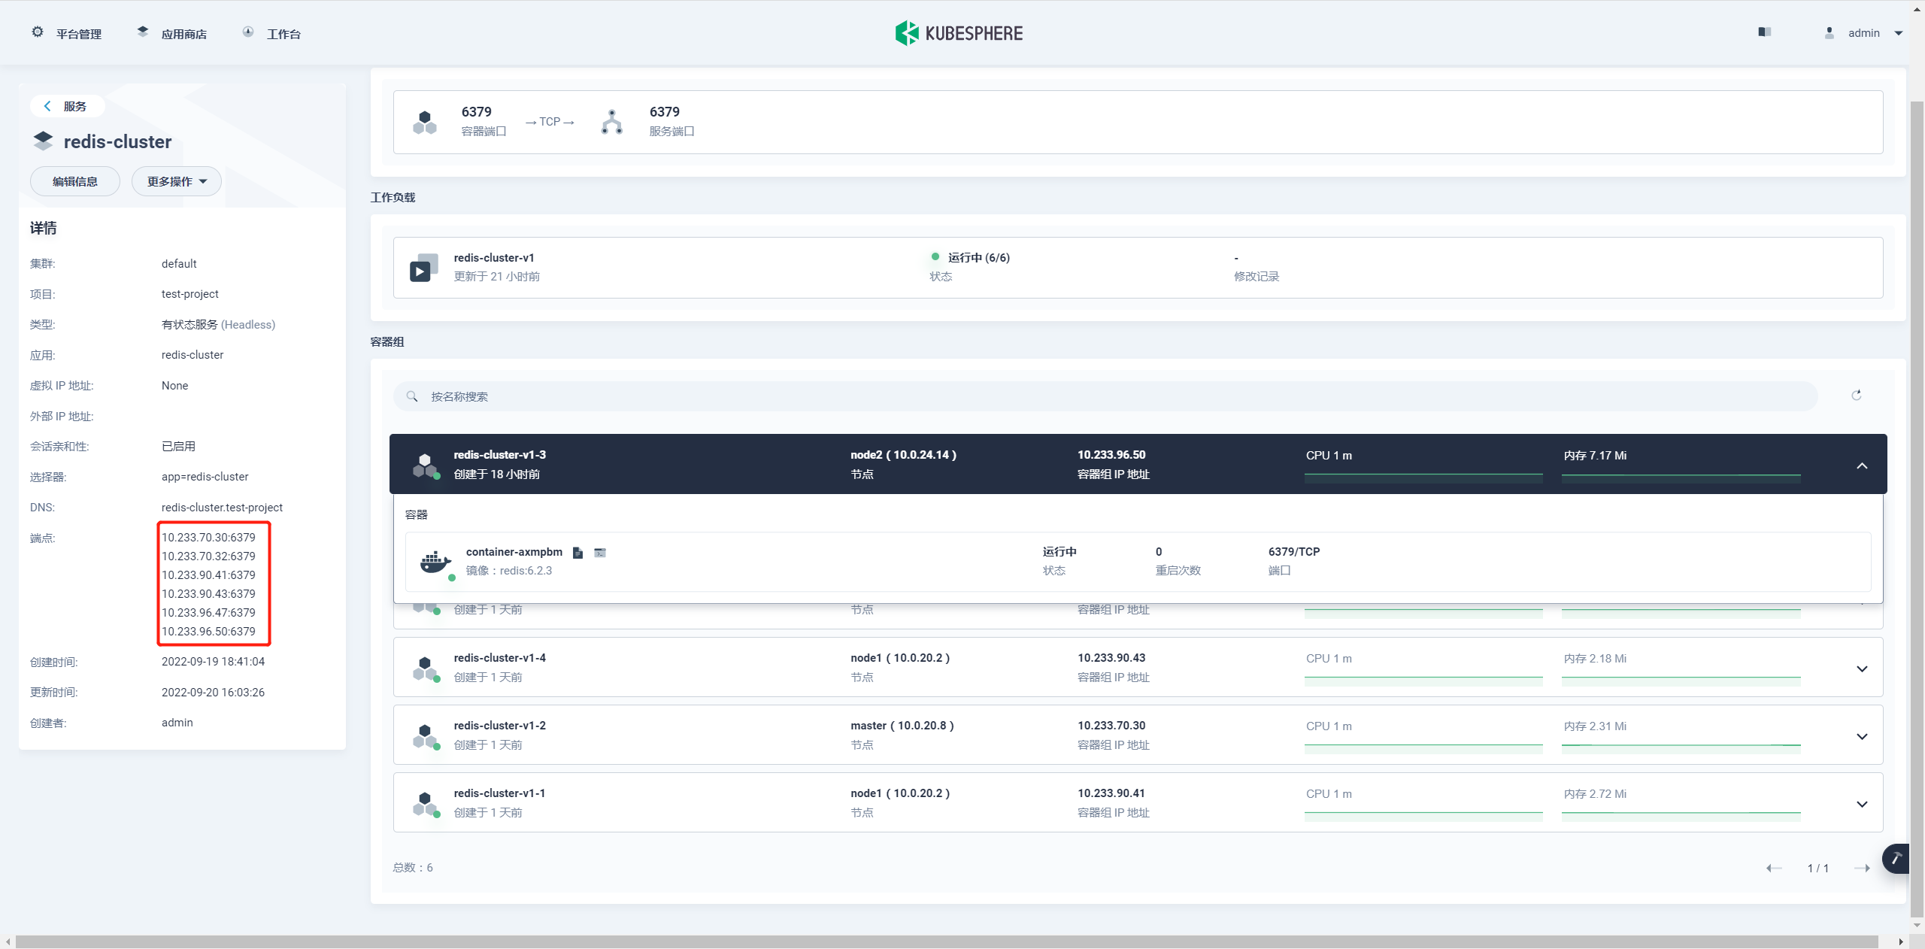
Task: Click the 编辑信息 button
Action: pyautogui.click(x=74, y=182)
